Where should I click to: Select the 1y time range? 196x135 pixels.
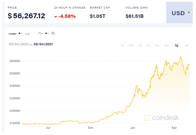(x=177, y=45)
